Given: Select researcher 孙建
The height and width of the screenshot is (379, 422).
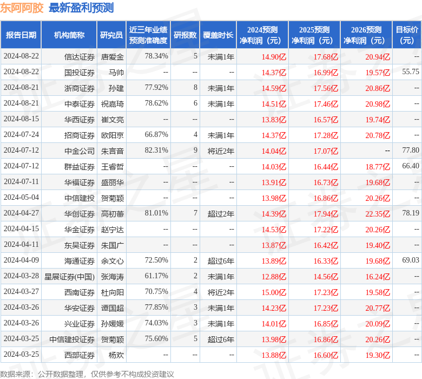Looking at the screenshot, I should (116, 88).
